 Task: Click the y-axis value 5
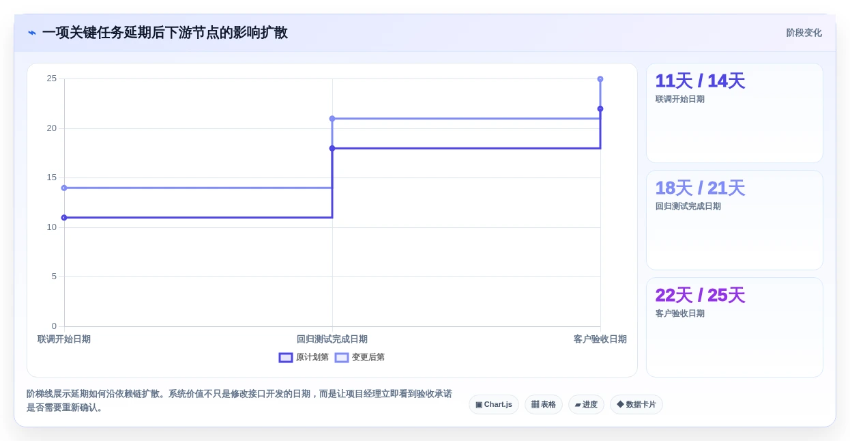tap(55, 276)
